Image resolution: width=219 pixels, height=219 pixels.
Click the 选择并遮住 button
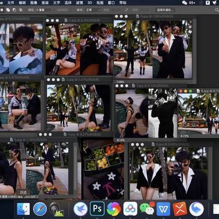coord(165,10)
